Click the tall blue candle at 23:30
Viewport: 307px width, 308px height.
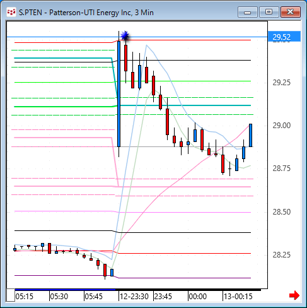[x=119, y=94]
